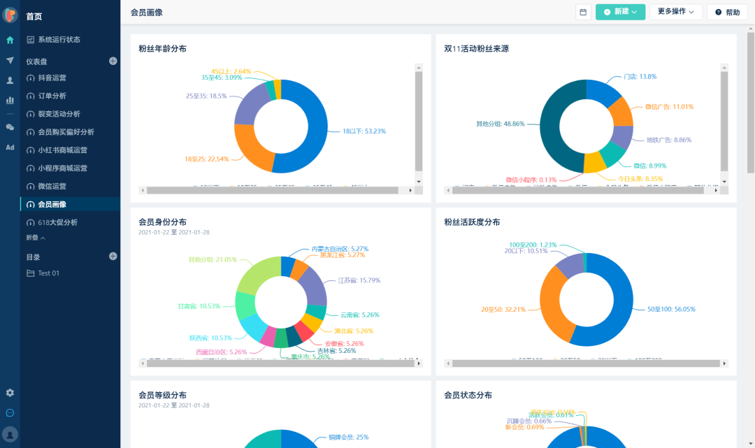Open the user profile rail icon
Screen dimensions: 755x448
[x=10, y=80]
